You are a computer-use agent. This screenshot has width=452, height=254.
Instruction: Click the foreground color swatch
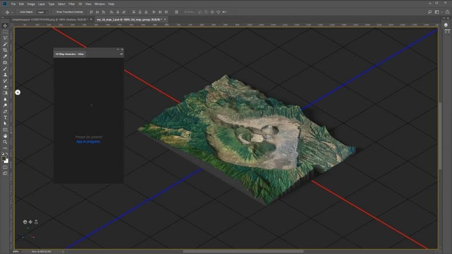click(x=4, y=159)
